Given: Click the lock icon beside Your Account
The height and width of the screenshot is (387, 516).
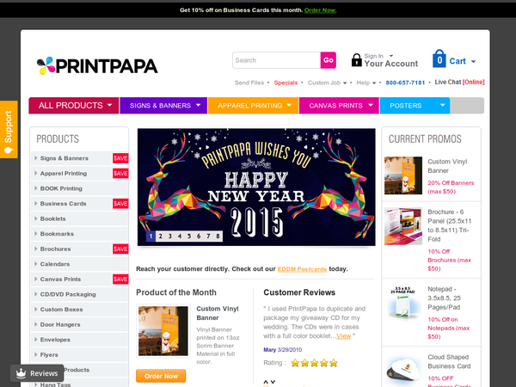Looking at the screenshot, I should click(x=356, y=60).
